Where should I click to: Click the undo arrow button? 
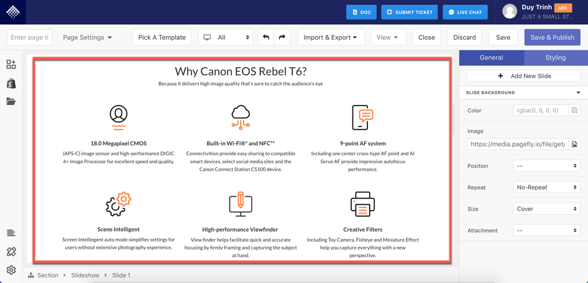pyautogui.click(x=266, y=37)
